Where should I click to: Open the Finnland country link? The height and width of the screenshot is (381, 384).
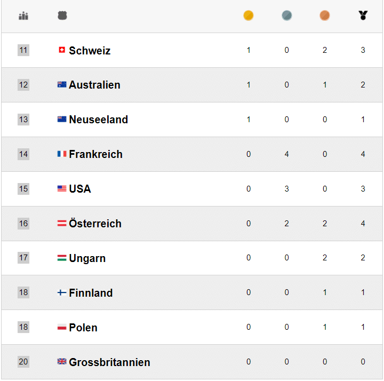tap(91, 293)
